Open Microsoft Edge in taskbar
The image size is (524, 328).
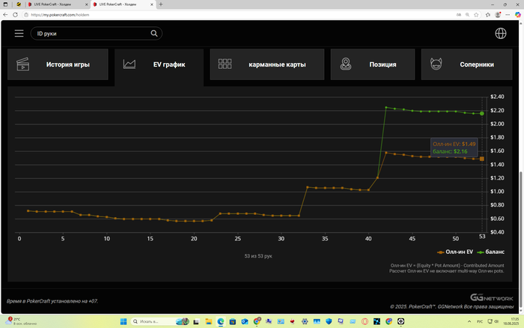point(221,321)
